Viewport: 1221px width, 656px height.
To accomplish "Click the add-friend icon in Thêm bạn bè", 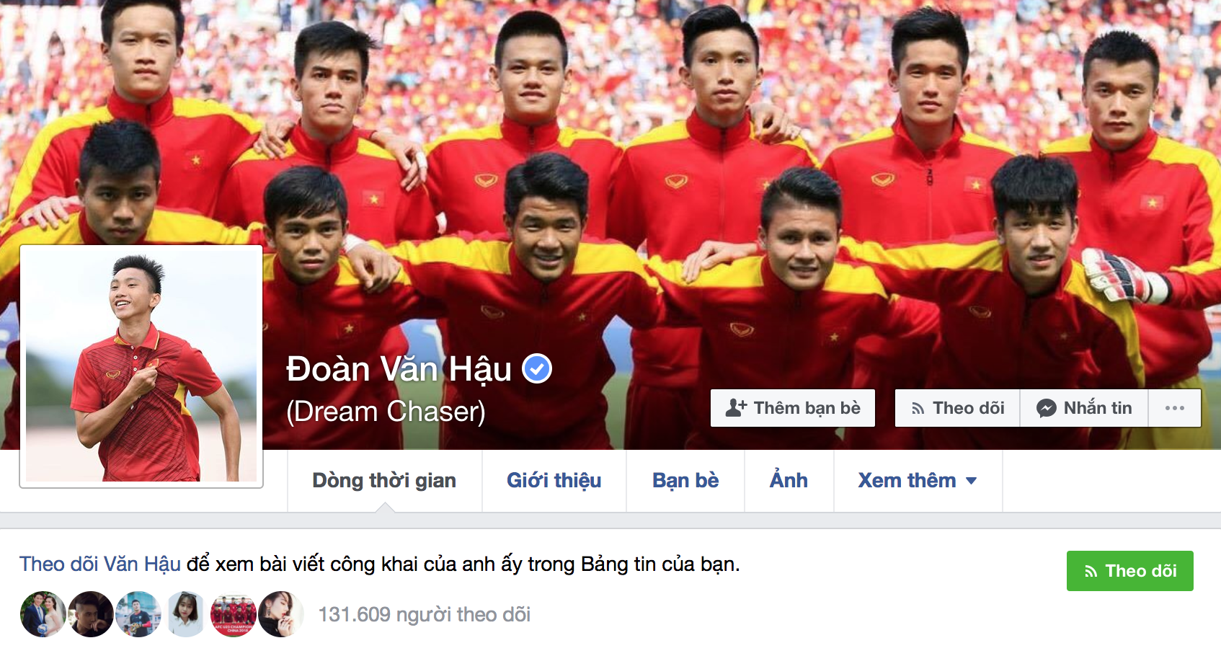I will [x=736, y=408].
